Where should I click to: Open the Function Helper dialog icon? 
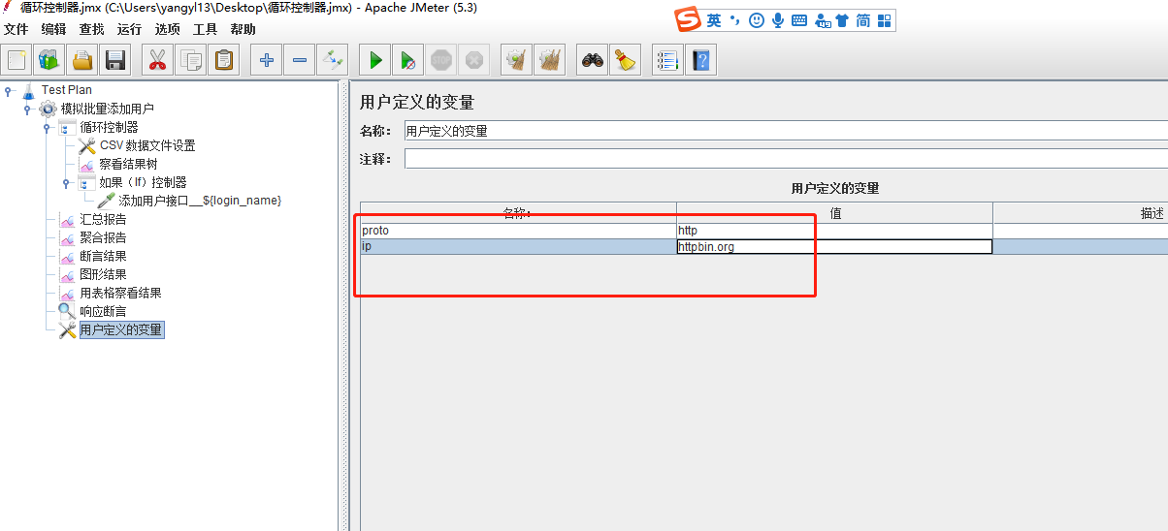[x=668, y=60]
